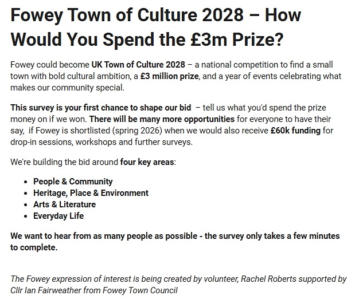Viewport: 355px width, 303px height.
Task: Select the 'People & Community' bullet item
Action: pos(73,182)
